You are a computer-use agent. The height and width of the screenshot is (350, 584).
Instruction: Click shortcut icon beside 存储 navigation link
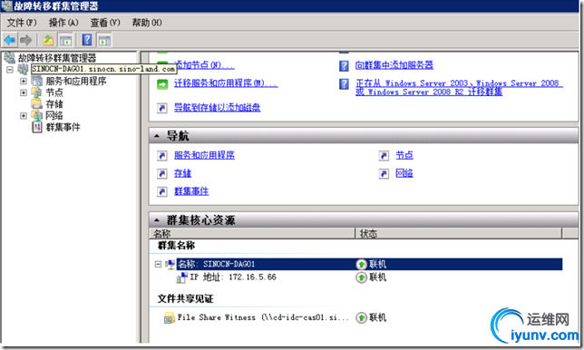pos(162,173)
